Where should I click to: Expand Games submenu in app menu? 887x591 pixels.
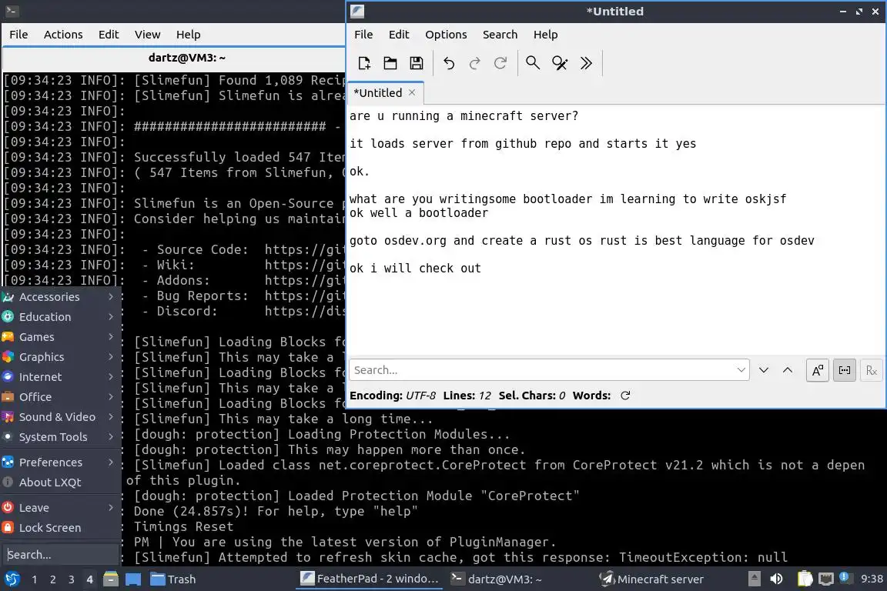point(61,336)
